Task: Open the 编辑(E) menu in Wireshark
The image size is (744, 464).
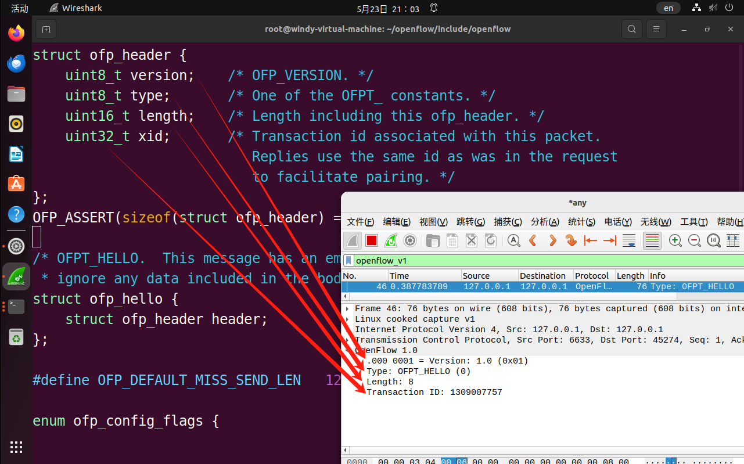Action: click(397, 222)
